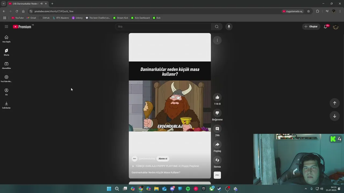Open the Windows Start menu
Viewport: 344px width, 193px height.
coord(109,189)
